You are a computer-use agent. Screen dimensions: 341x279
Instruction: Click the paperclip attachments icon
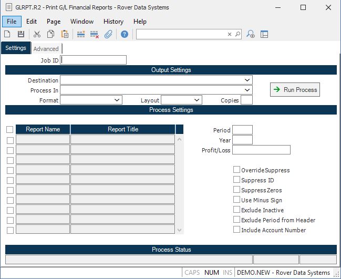[x=108, y=34]
